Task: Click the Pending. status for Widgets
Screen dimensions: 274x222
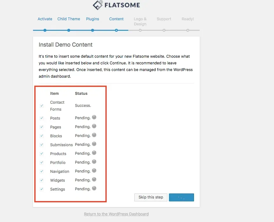Action: point(83,180)
